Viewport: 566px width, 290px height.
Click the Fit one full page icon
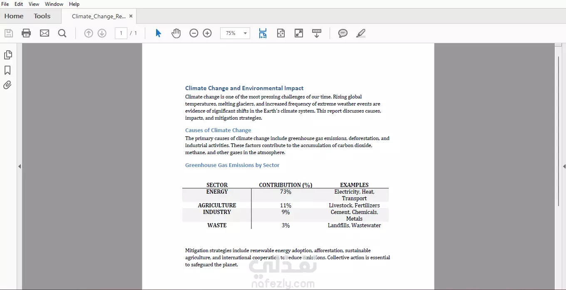point(281,33)
